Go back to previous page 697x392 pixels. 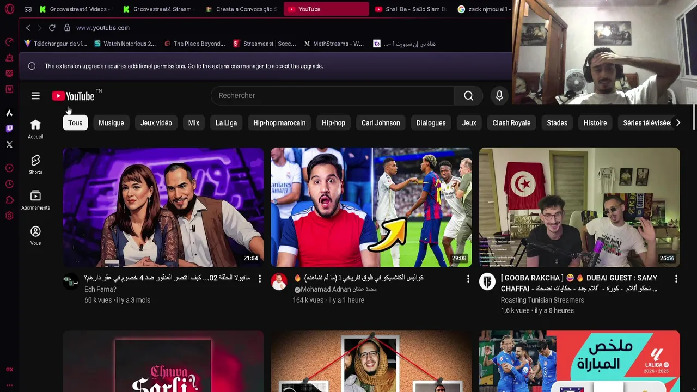click(x=28, y=28)
